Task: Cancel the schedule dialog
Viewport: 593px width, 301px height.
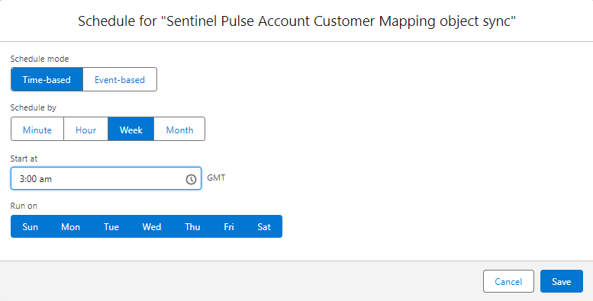Action: (508, 281)
